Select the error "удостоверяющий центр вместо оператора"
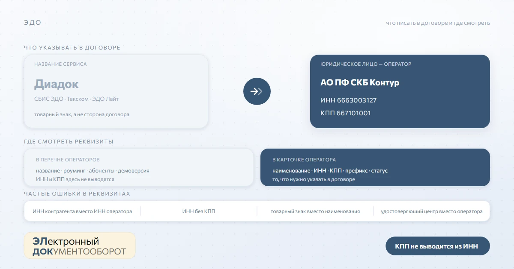Image resolution: width=514 pixels, height=269 pixels. click(432, 211)
